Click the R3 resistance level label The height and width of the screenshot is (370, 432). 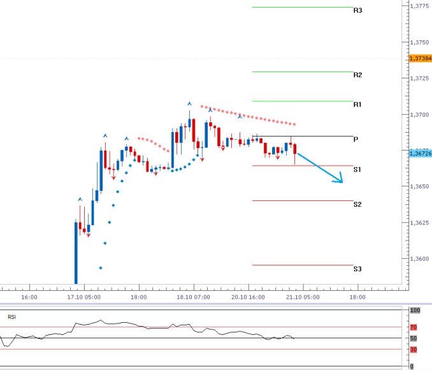pyautogui.click(x=357, y=10)
